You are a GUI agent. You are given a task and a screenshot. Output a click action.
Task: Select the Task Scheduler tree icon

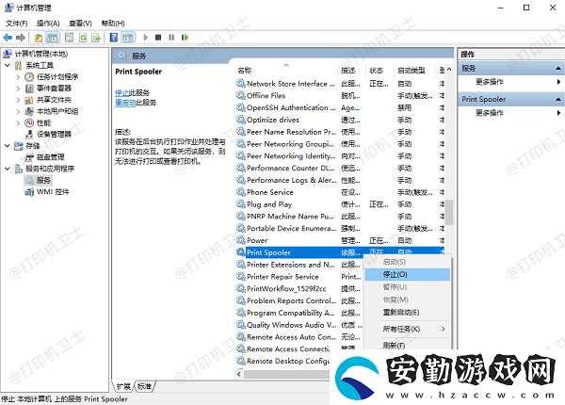point(29,76)
